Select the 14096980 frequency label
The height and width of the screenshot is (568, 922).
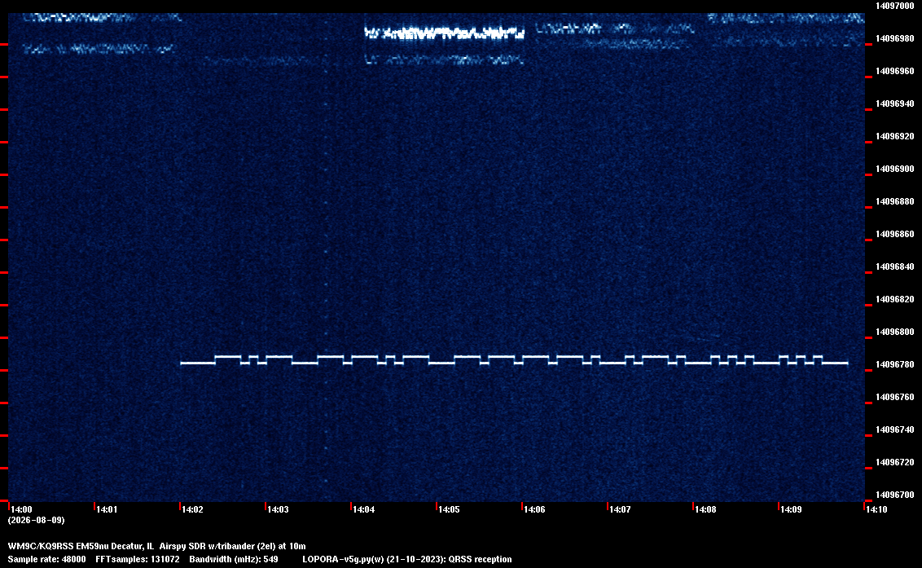(895, 38)
